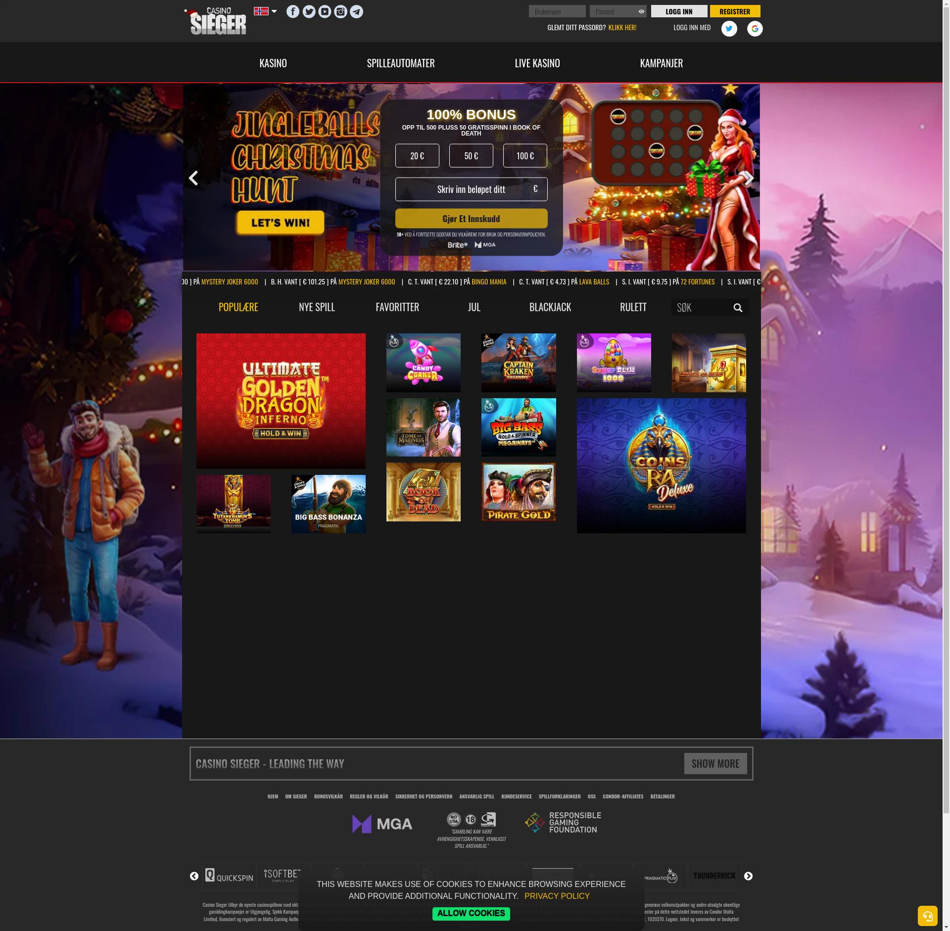Open the Instagram profile icon
Viewport: 950px width, 931px height.
pyautogui.click(x=340, y=11)
